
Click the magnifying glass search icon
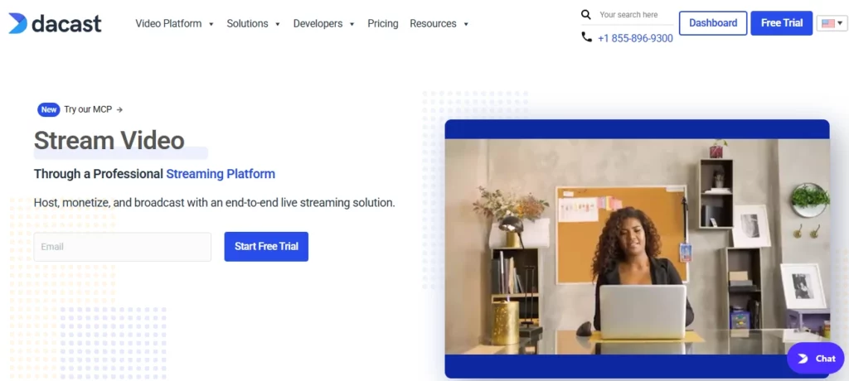click(586, 15)
